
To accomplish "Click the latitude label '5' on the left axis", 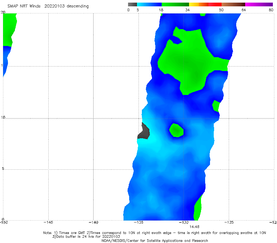I will [x=3, y=169].
